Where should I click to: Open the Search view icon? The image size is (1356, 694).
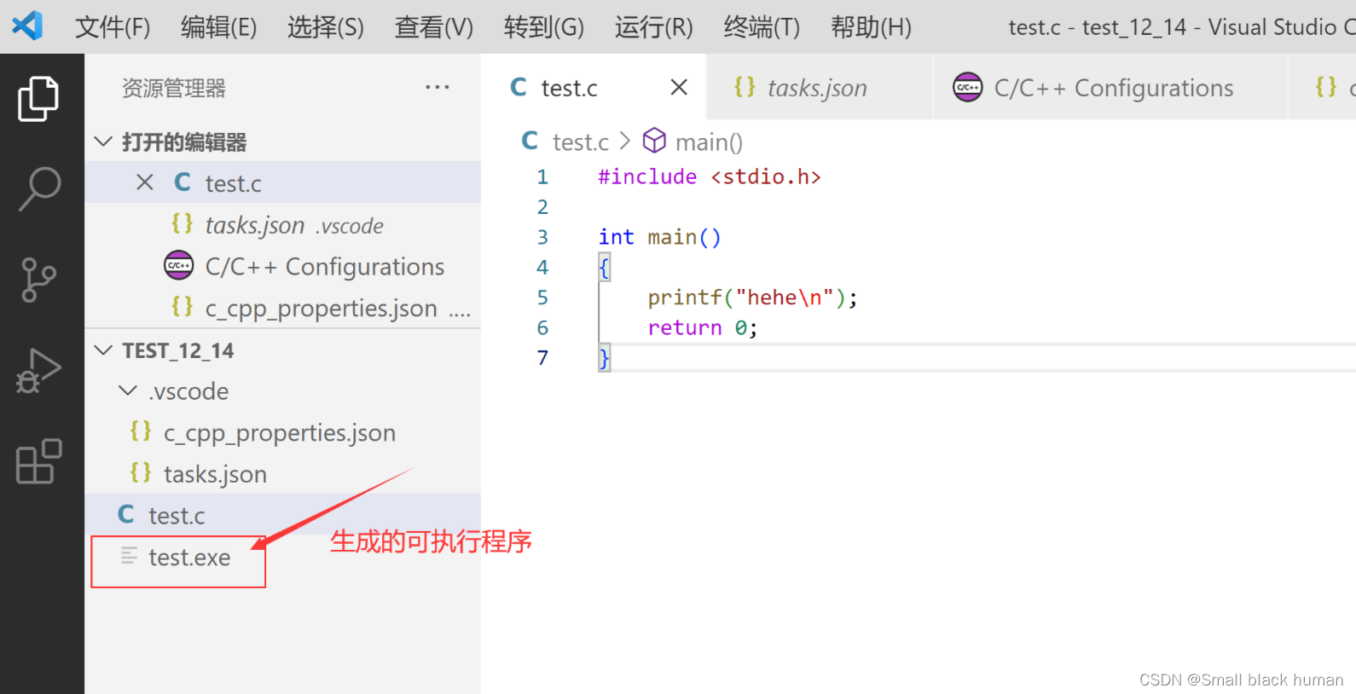pyautogui.click(x=38, y=188)
